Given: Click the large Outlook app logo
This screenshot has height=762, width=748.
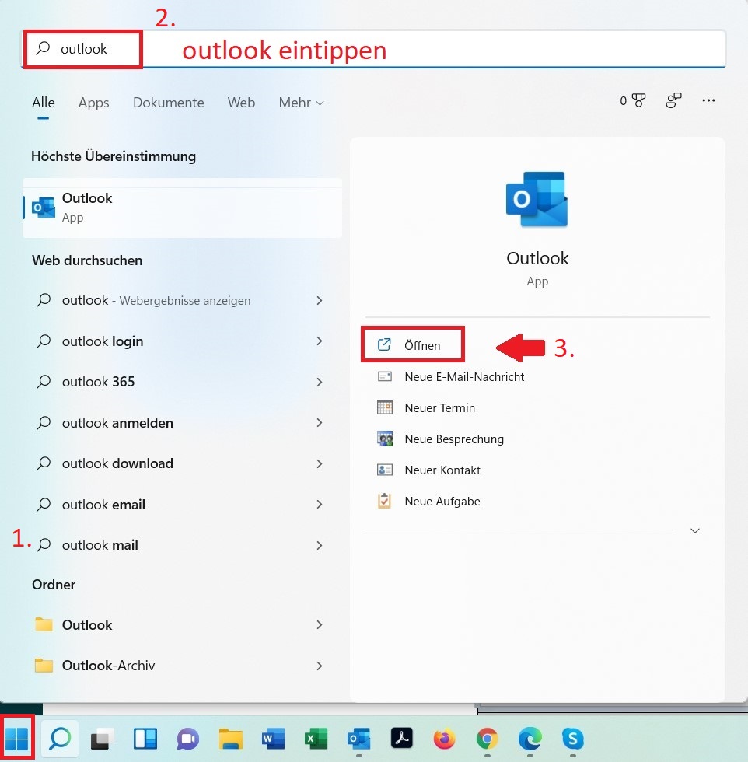Looking at the screenshot, I should coord(537,199).
